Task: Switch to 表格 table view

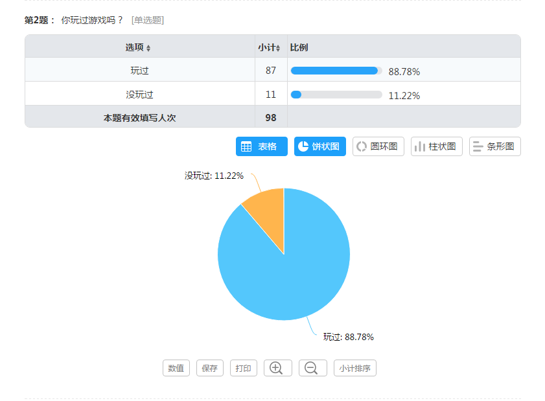Action: pyautogui.click(x=262, y=146)
